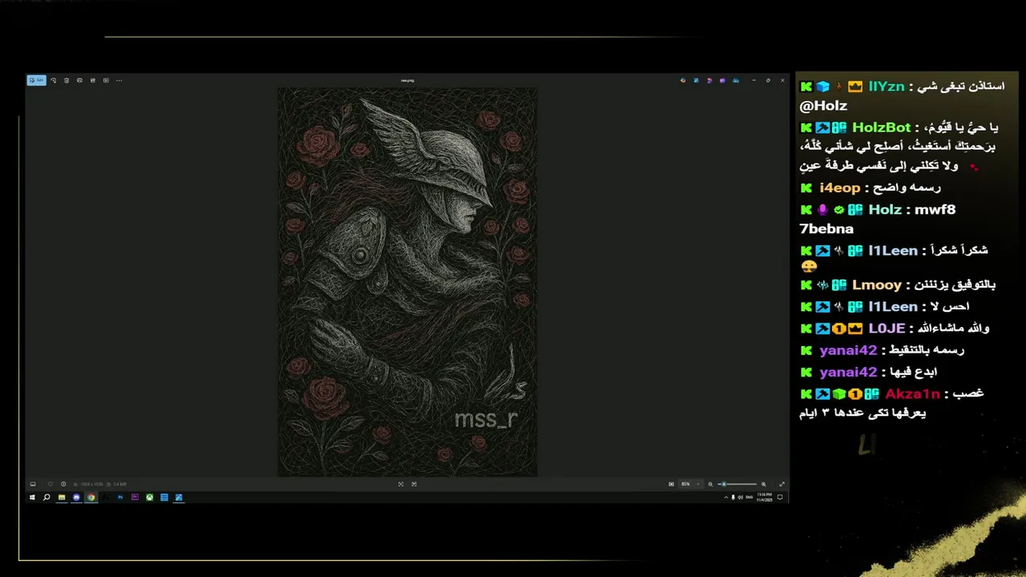Click the fit-to-window icon below the image
Screen dimensions: 1026x577
point(401,484)
